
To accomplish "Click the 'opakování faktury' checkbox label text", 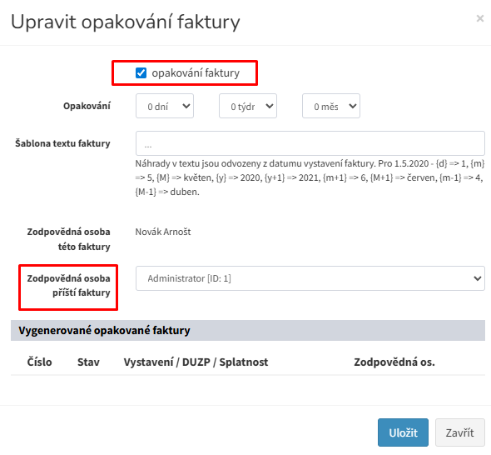I will point(196,72).
